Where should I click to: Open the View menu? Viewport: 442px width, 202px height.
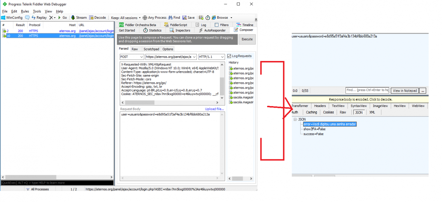[x=48, y=11]
